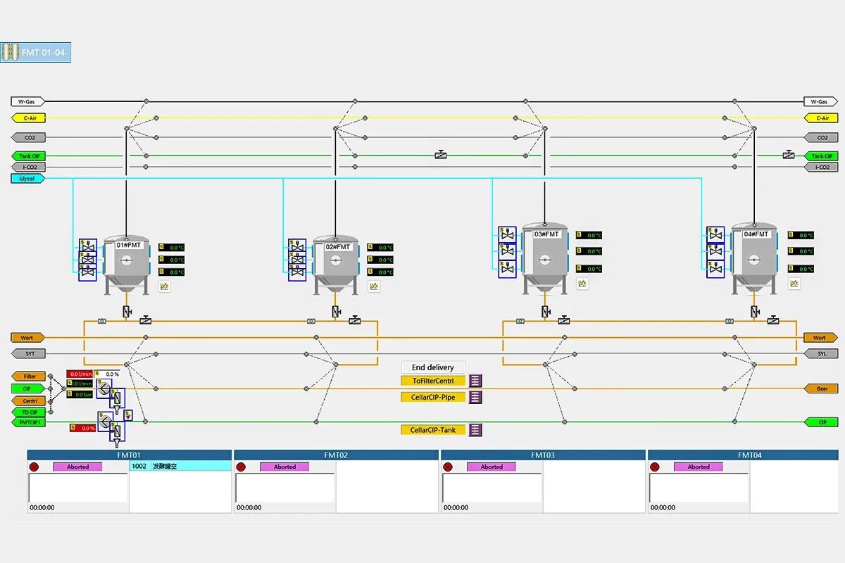Click the red aborted status icon in the FMT01 panel
Viewport: 845px width, 563px height.
(x=34, y=467)
